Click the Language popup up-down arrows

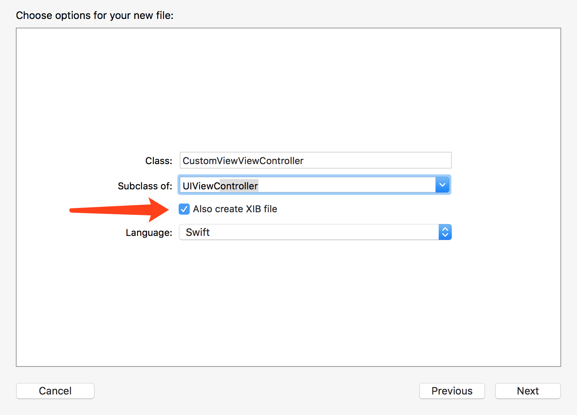pos(445,232)
